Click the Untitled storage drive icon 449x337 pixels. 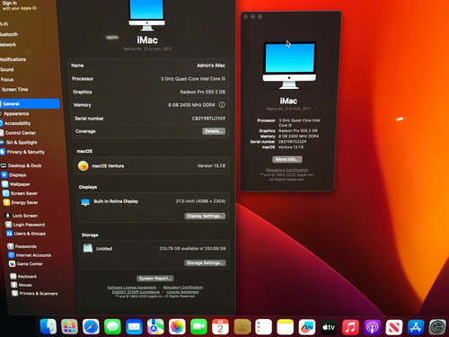[x=88, y=248]
